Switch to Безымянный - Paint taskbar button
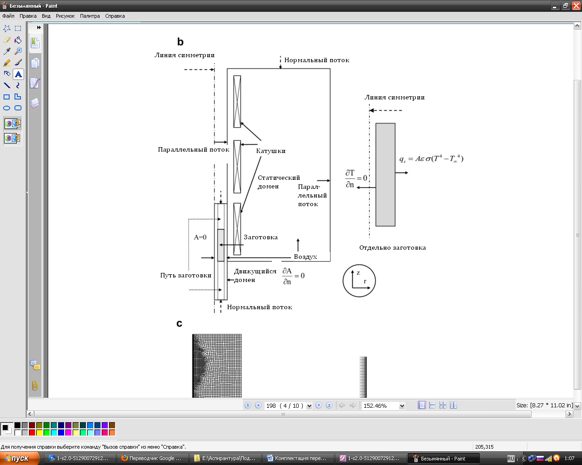The image size is (582, 465). click(443, 459)
